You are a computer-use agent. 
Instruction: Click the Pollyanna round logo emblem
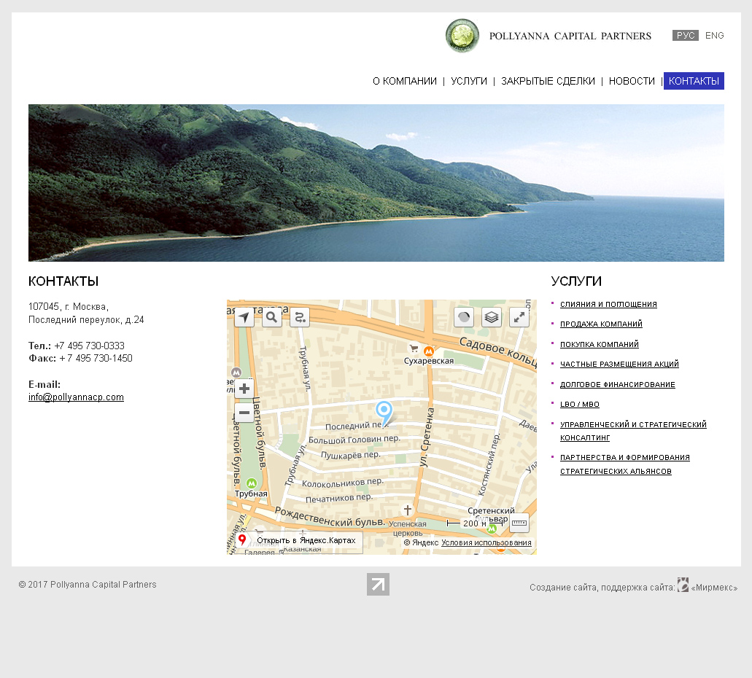[462, 36]
